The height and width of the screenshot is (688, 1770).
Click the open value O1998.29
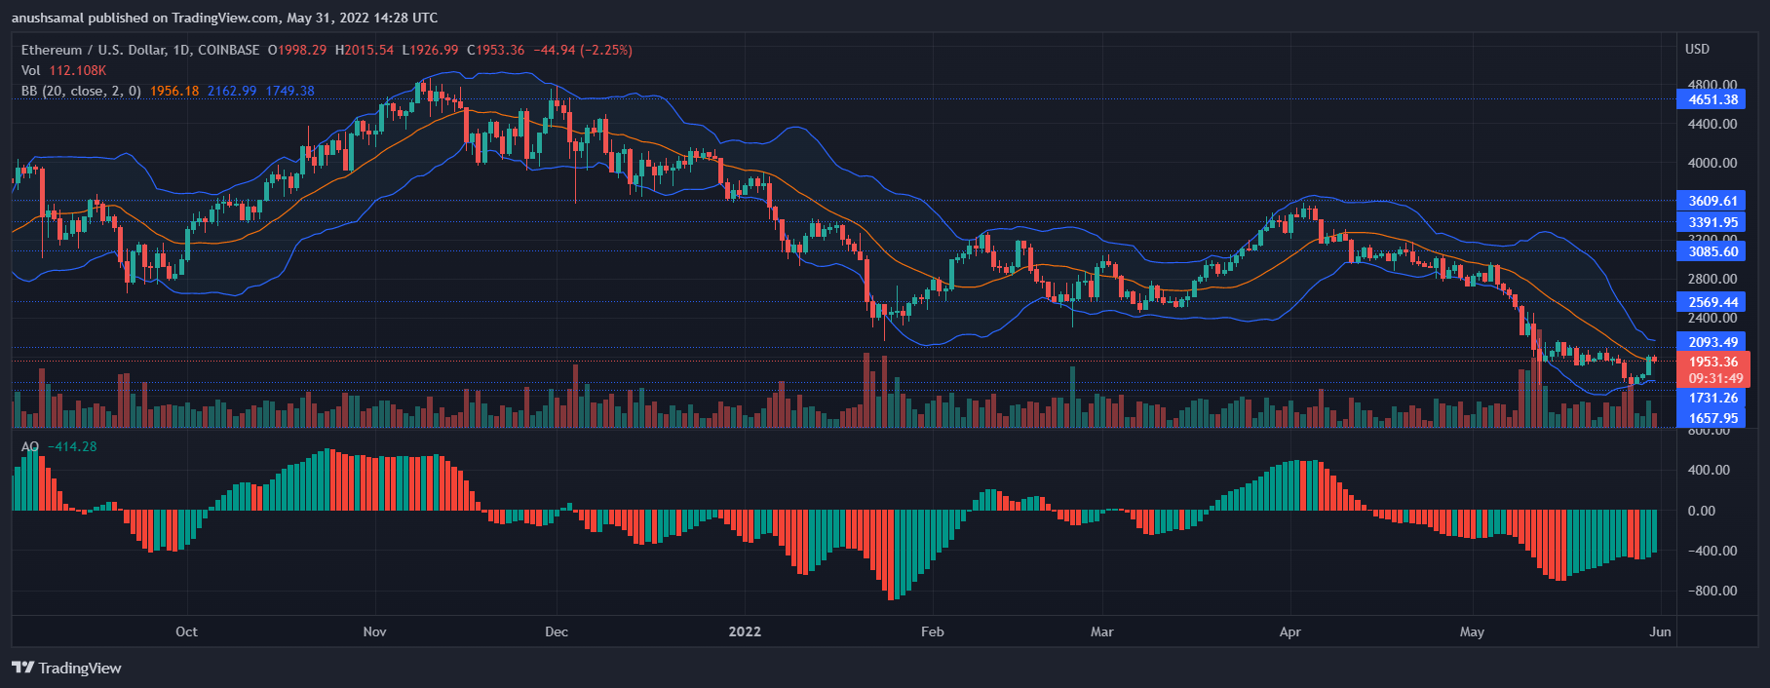pos(297,50)
